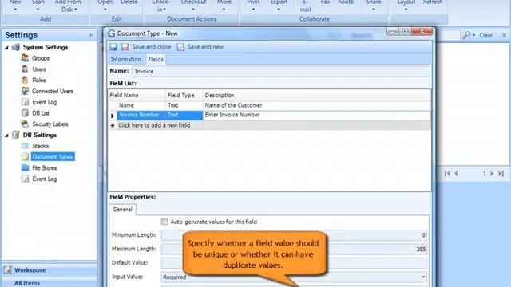Go to the first page of results
This screenshot has width=511, height=287.
[x=447, y=174]
